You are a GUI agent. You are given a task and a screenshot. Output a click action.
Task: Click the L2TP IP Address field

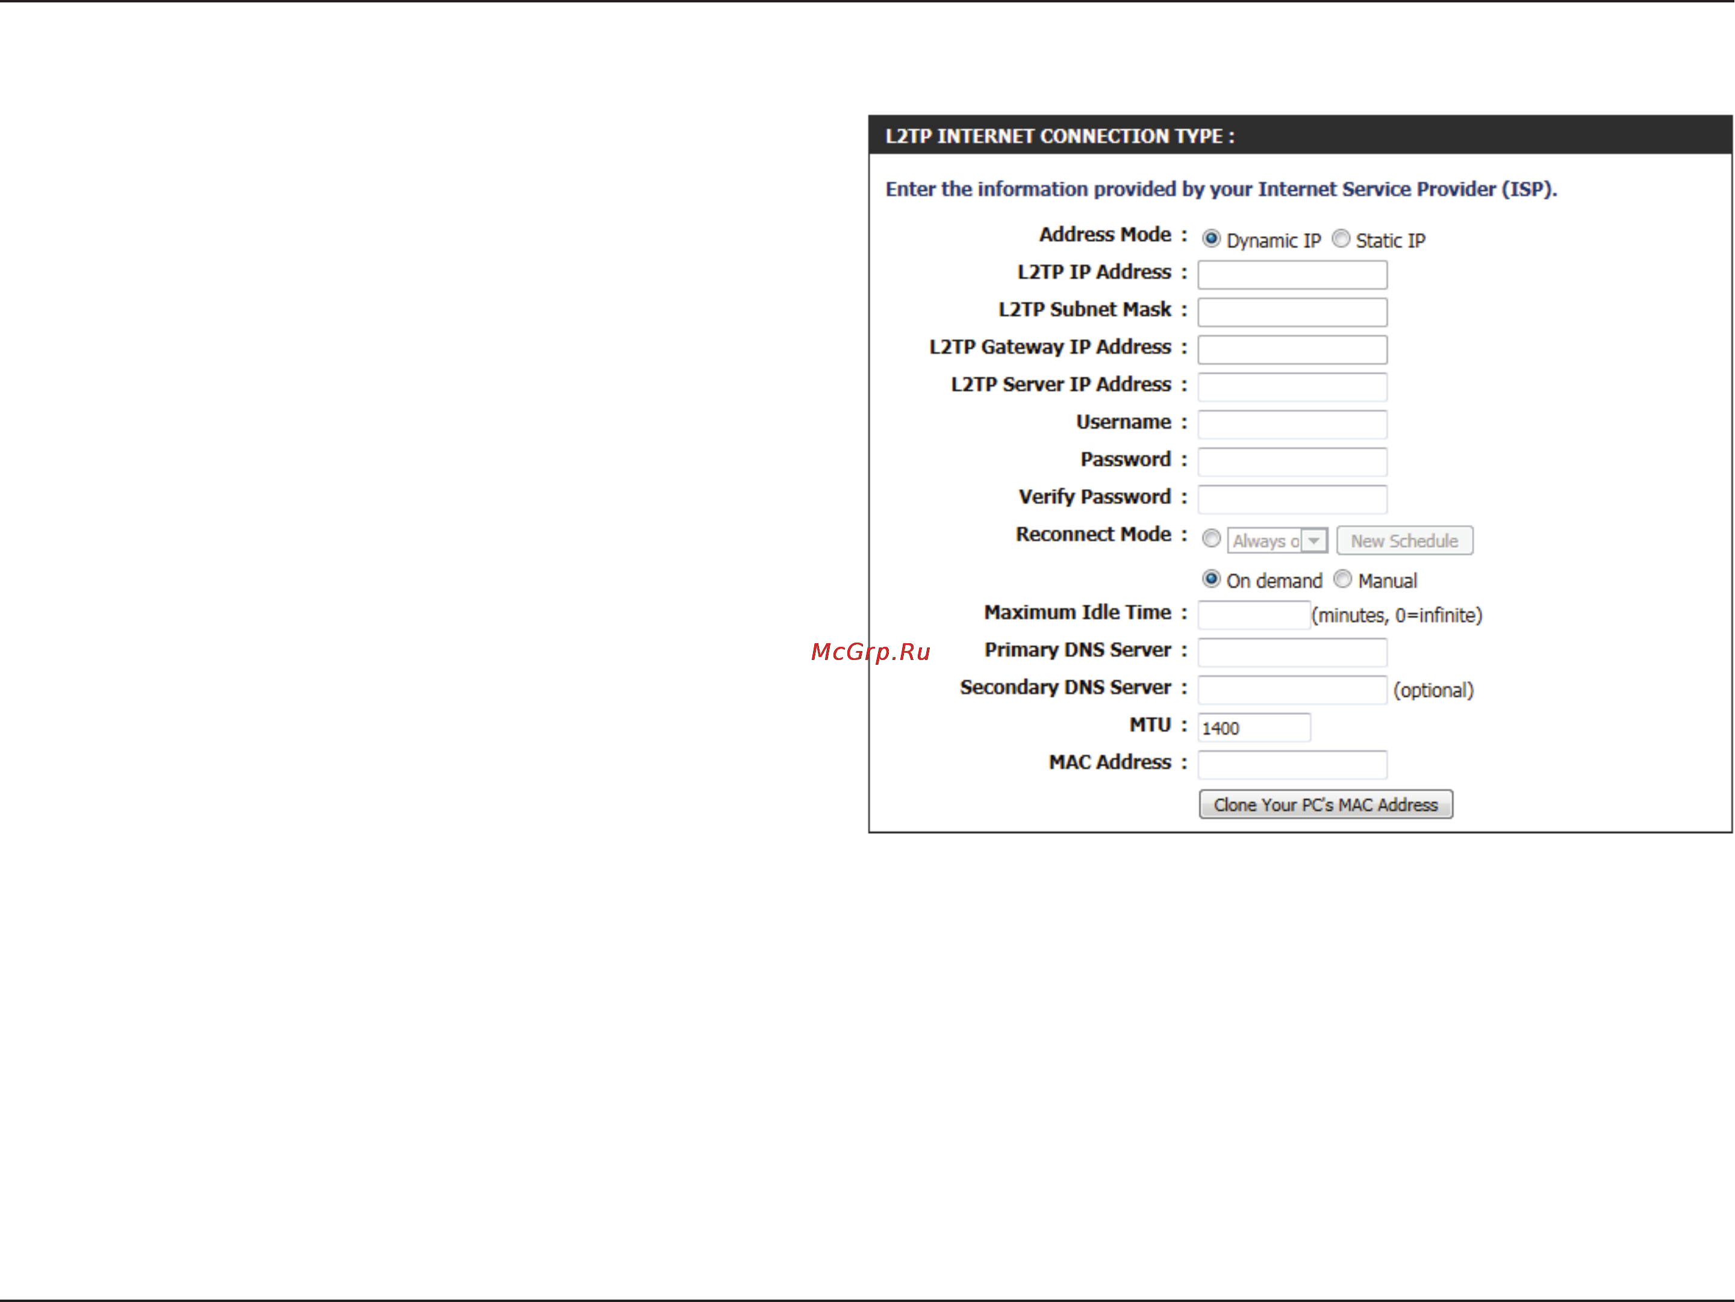point(1292,275)
